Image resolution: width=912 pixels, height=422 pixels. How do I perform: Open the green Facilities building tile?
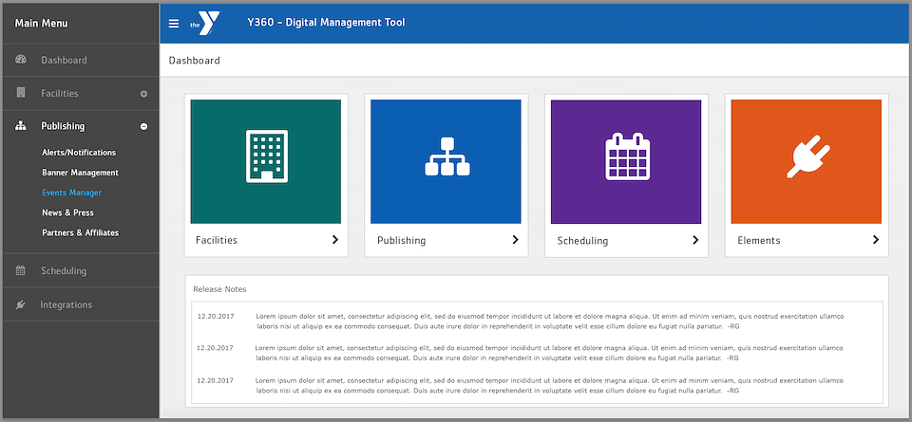click(x=266, y=161)
